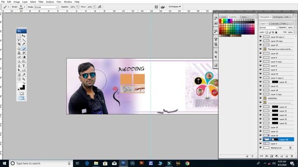Open the Opacity arrow in options bar
The image size is (298, 167).
click(x=77, y=7)
